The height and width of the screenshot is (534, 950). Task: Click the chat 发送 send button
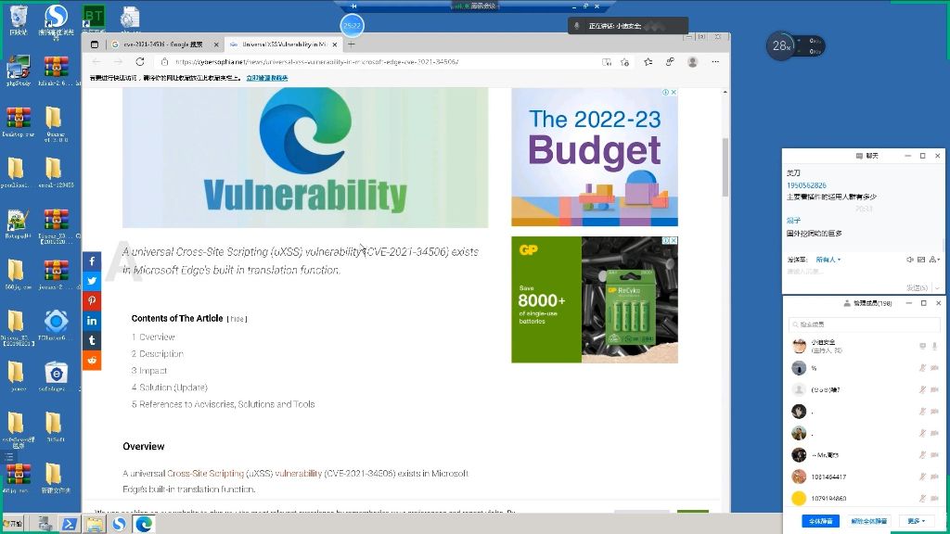point(917,287)
